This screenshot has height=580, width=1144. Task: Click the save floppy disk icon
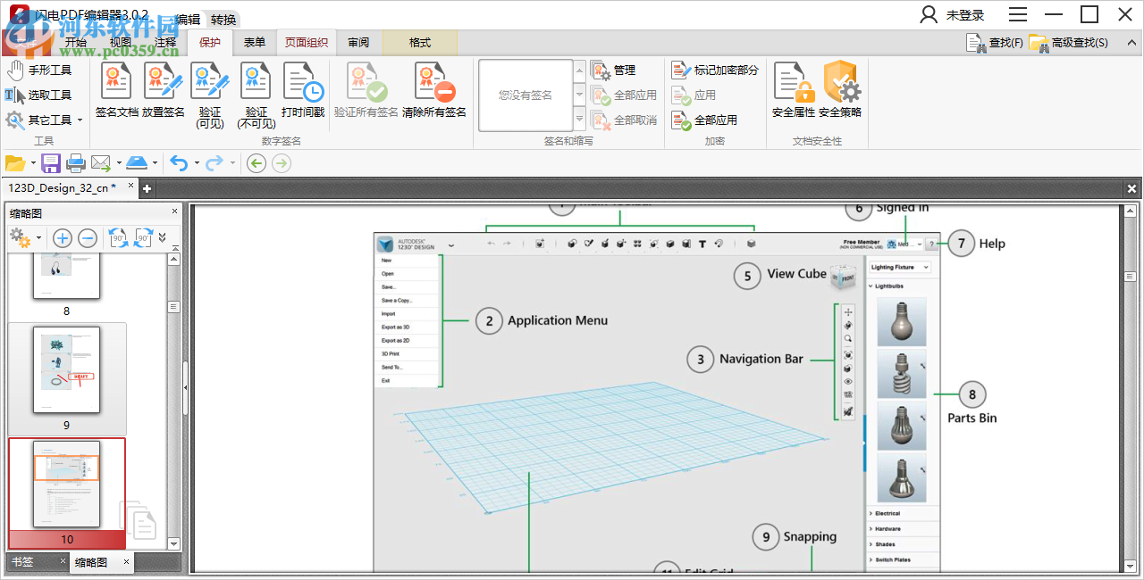tap(50, 162)
